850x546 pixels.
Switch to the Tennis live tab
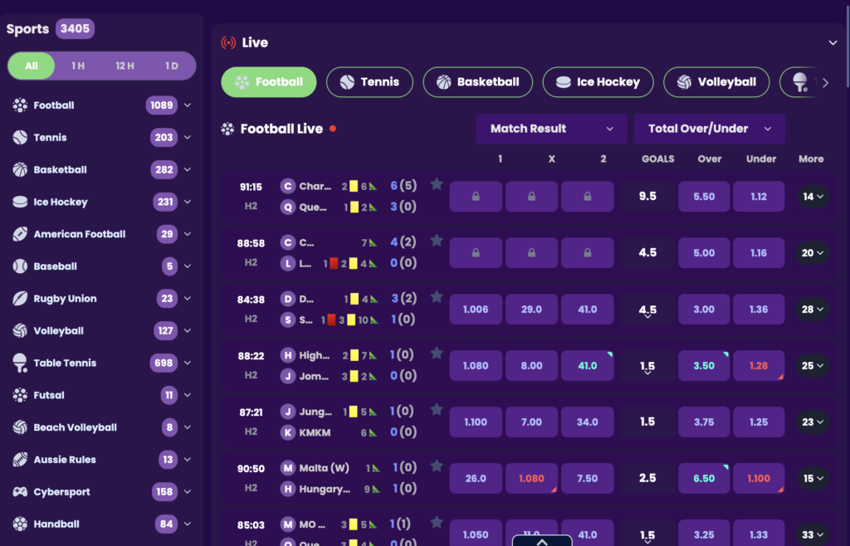click(x=369, y=82)
